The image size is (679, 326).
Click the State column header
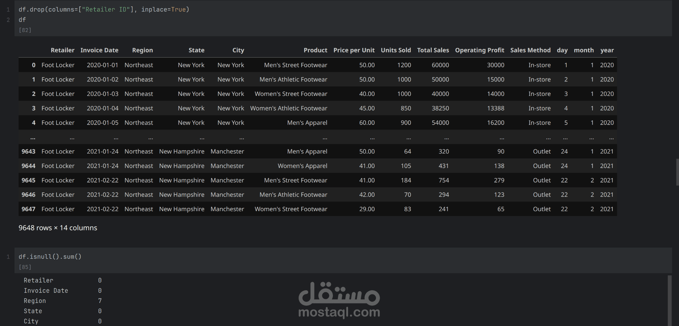pos(196,50)
